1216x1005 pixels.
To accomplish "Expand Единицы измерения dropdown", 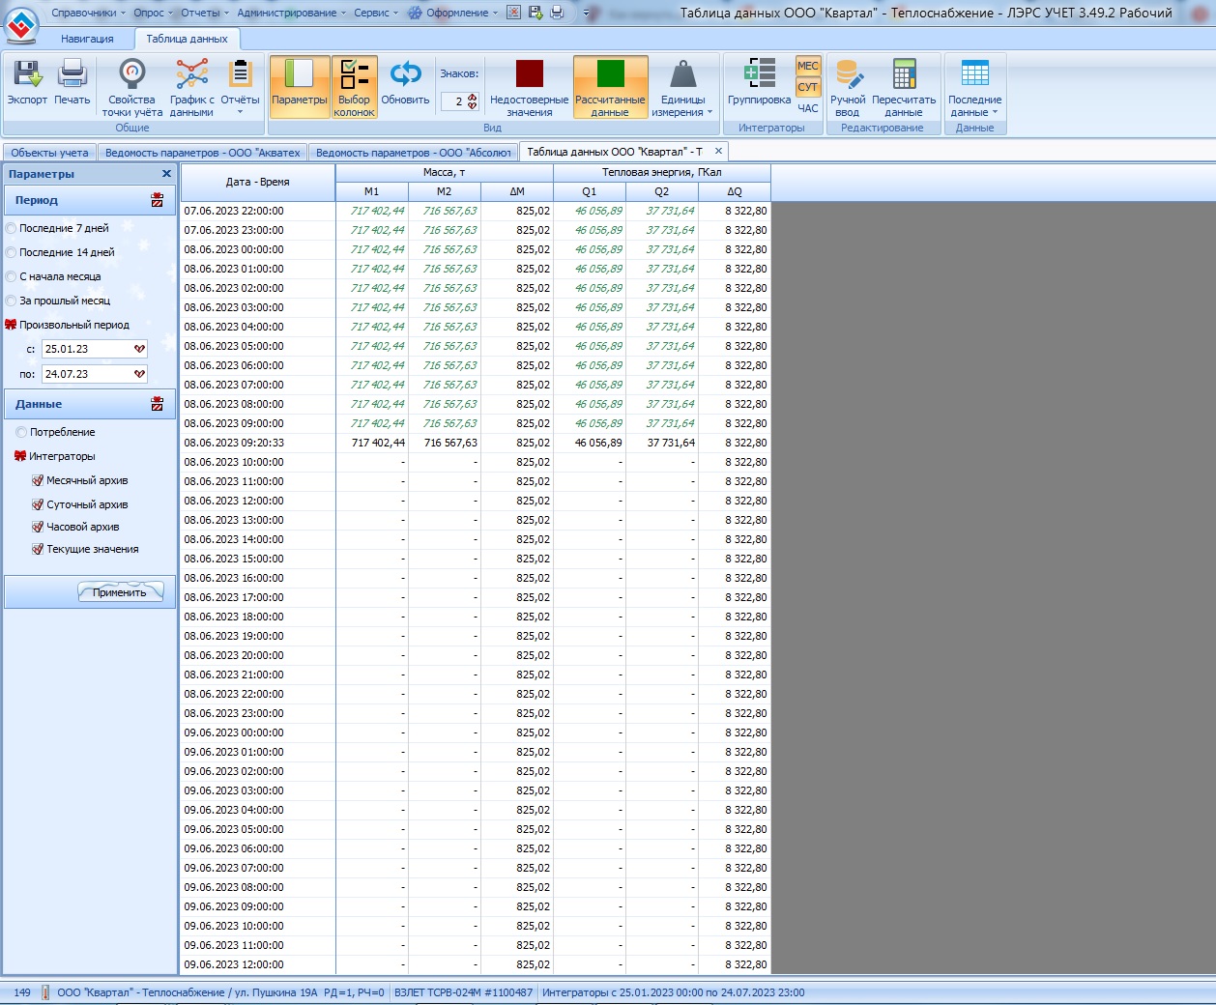I will click(x=682, y=86).
